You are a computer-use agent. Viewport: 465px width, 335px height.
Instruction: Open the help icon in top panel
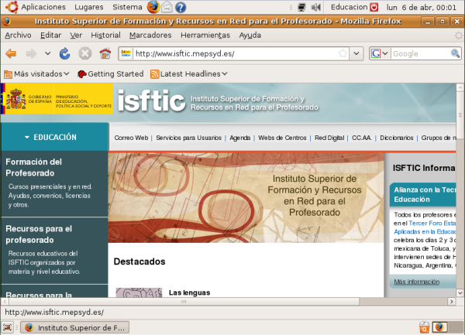pos(181,7)
